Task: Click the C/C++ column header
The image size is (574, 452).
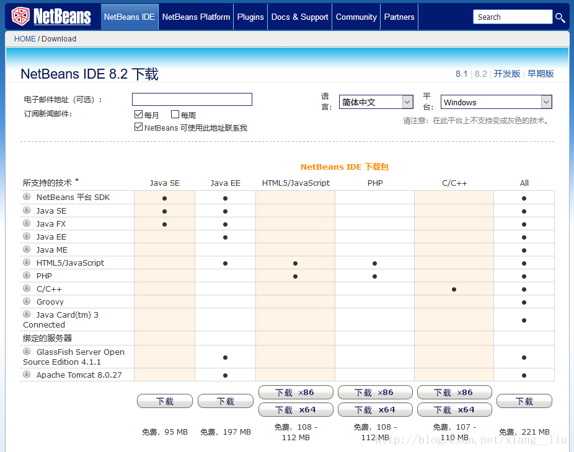Action: coord(454,183)
